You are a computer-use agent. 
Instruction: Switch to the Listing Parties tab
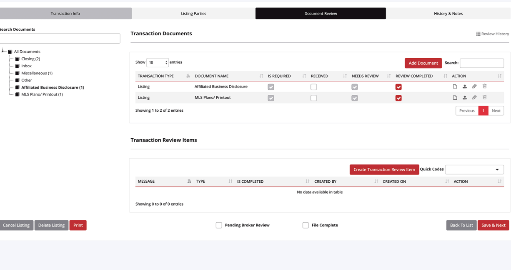(193, 13)
